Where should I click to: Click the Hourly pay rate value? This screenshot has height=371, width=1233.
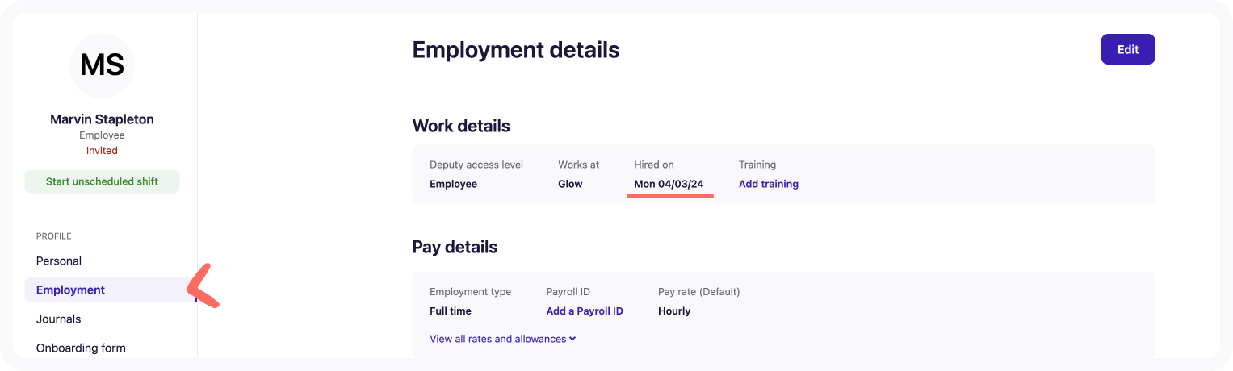point(674,311)
